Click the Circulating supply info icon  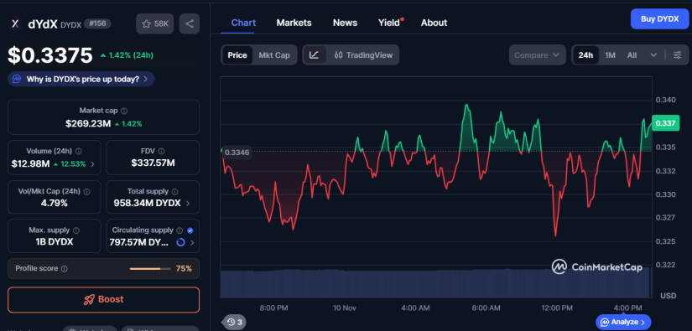pyautogui.click(x=180, y=230)
